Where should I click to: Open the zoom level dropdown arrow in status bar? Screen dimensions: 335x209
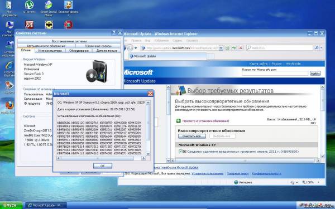[x=319, y=182]
